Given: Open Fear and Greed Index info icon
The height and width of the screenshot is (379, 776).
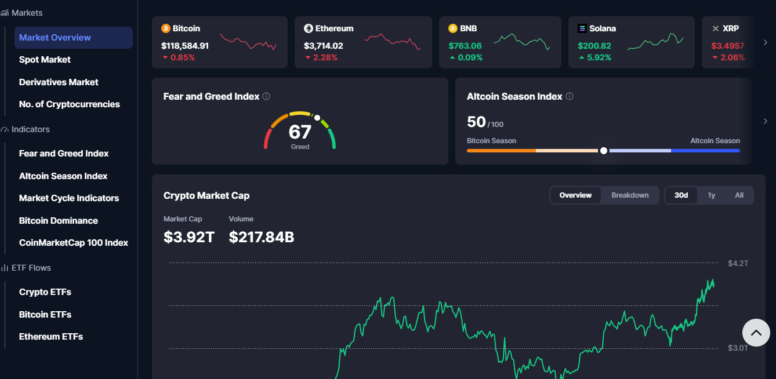Looking at the screenshot, I should (266, 97).
